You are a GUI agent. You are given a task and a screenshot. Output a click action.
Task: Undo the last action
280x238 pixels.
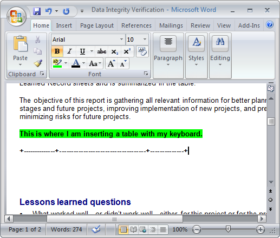[48, 11]
